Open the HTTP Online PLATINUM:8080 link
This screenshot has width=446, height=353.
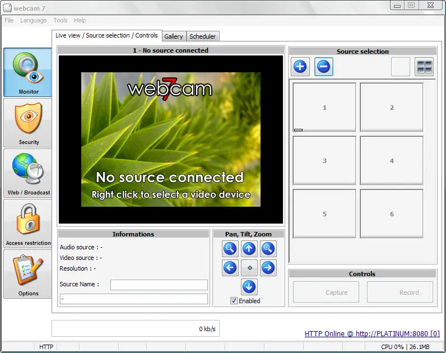372,333
